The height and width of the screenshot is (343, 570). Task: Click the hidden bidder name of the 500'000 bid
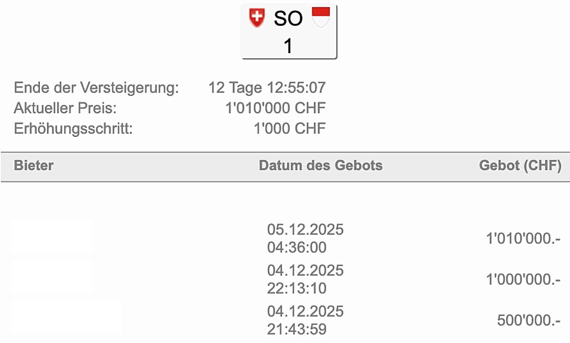coord(67,317)
